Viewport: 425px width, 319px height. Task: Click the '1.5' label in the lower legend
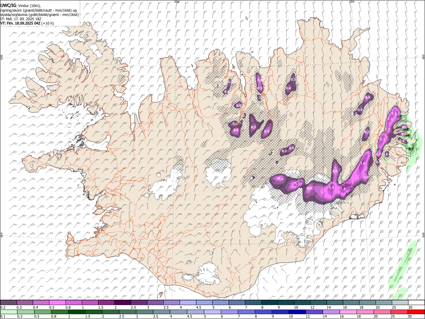click(x=88, y=316)
